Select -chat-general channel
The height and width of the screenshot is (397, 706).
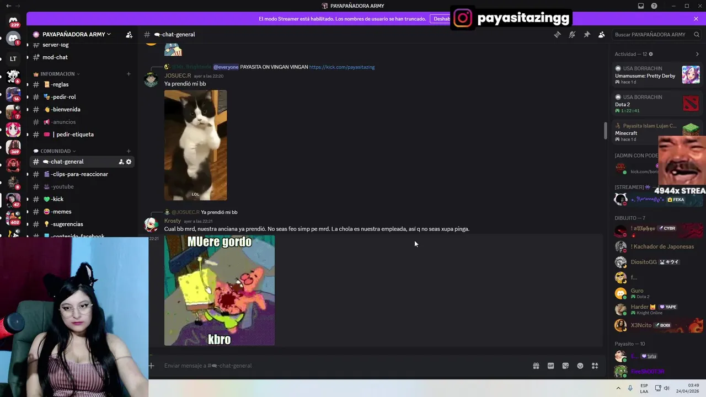tap(81, 162)
